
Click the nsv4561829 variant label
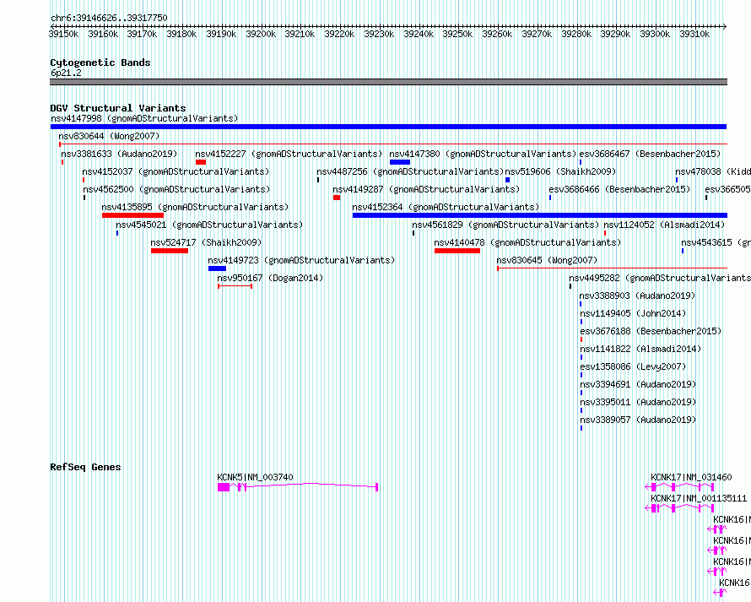point(505,225)
